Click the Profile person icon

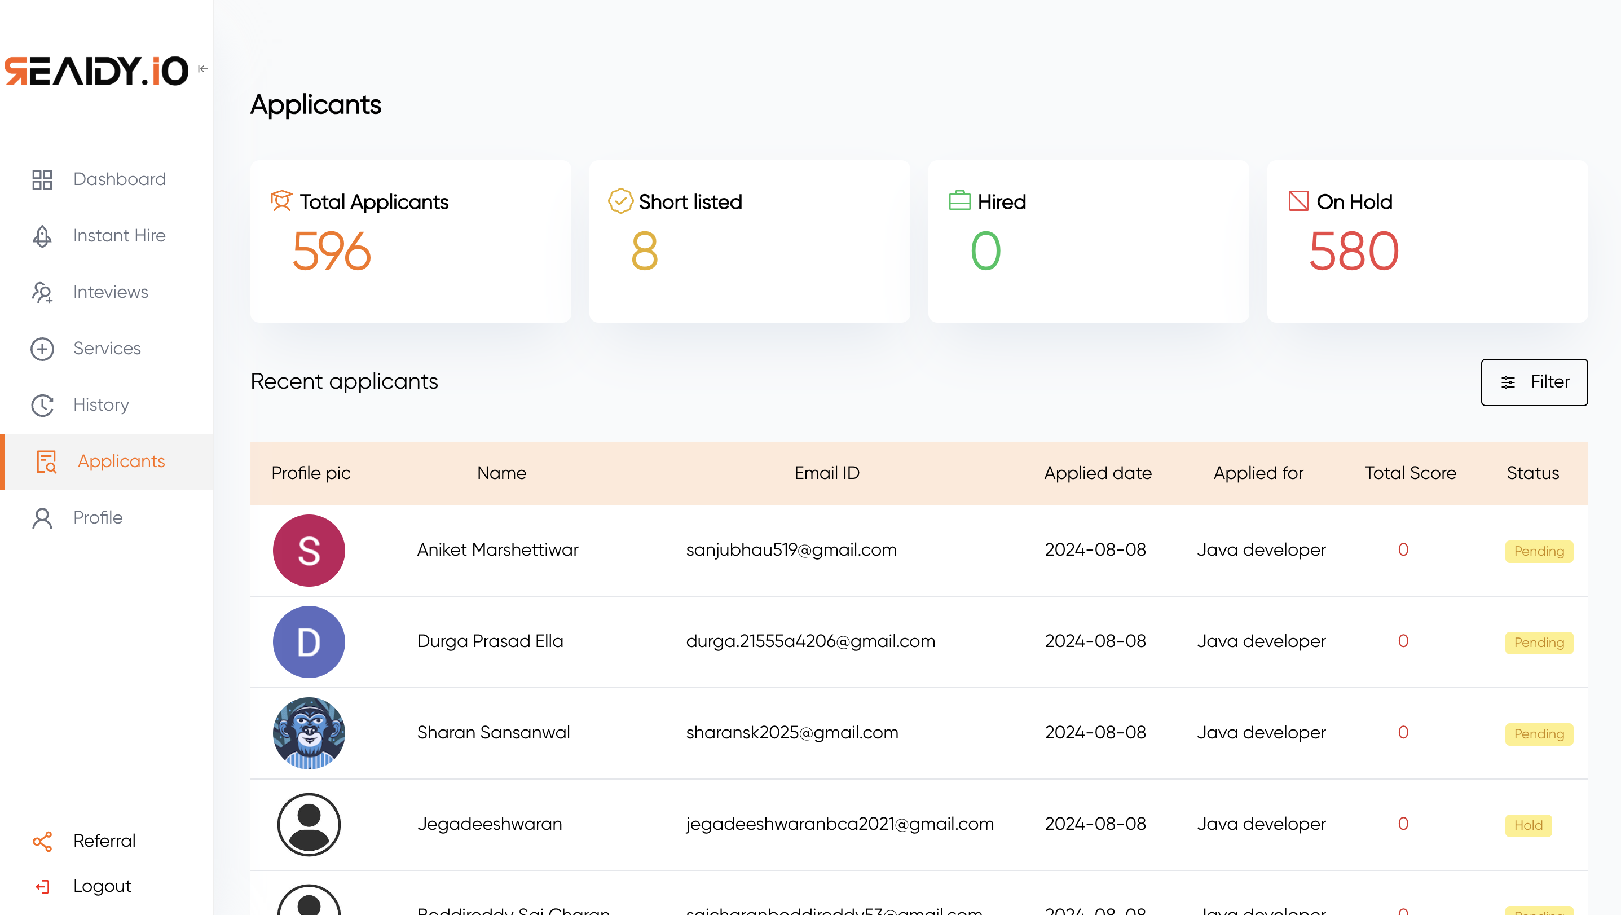click(x=42, y=518)
